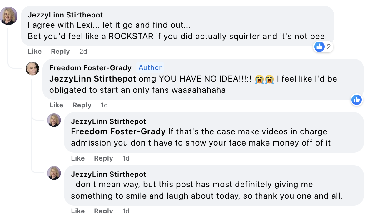Screen dimensions: 373x213
Task: Click JezzyLinn's avatar on the 'make videos' reply
Action: pyautogui.click(x=54, y=120)
